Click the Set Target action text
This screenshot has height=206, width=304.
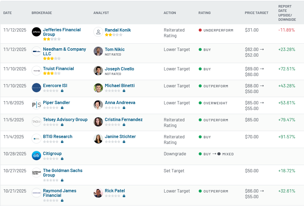pos(174,171)
